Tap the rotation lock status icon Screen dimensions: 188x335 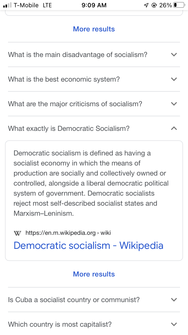point(154,5)
